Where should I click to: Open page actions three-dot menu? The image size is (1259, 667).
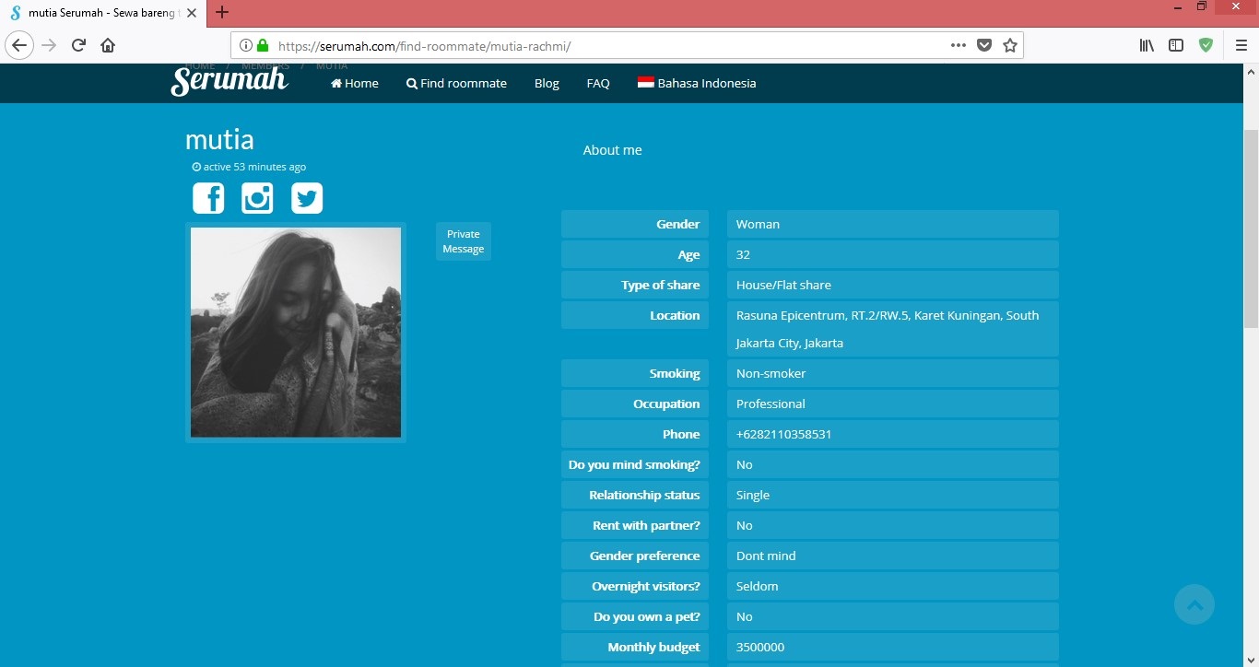point(959,45)
